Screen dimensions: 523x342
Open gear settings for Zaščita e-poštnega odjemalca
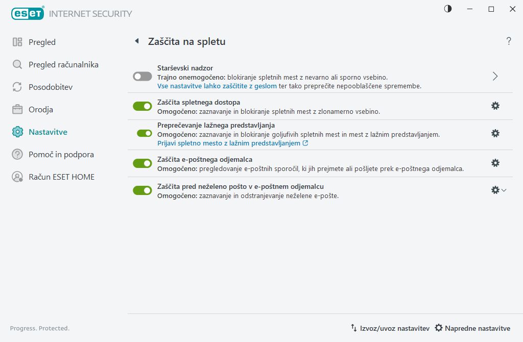[x=495, y=163]
